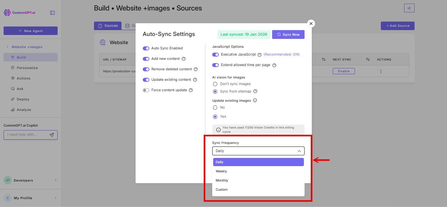Go back via Website +images chevron

click(8, 47)
